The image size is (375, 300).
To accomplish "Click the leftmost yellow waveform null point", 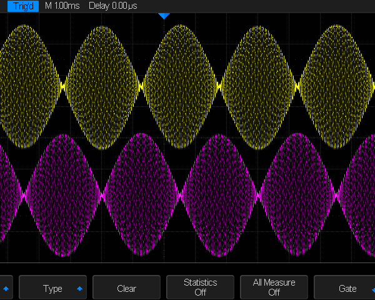I will point(63,87).
